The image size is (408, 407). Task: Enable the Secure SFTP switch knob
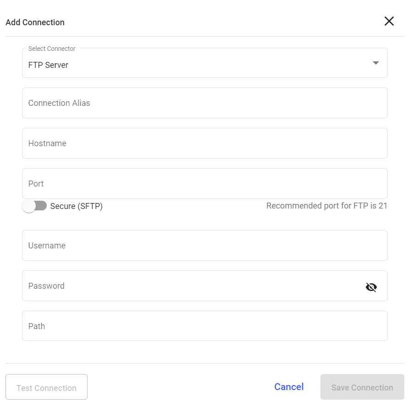click(29, 206)
